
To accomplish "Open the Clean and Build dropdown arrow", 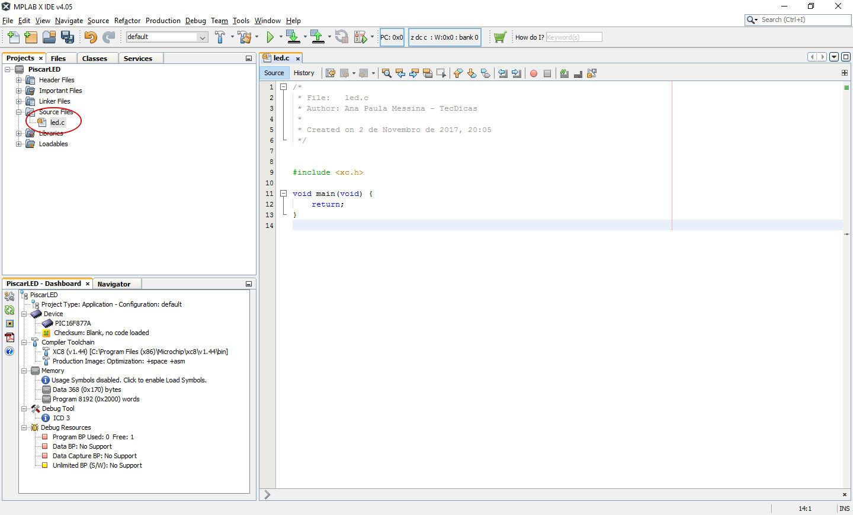I will (256, 37).
